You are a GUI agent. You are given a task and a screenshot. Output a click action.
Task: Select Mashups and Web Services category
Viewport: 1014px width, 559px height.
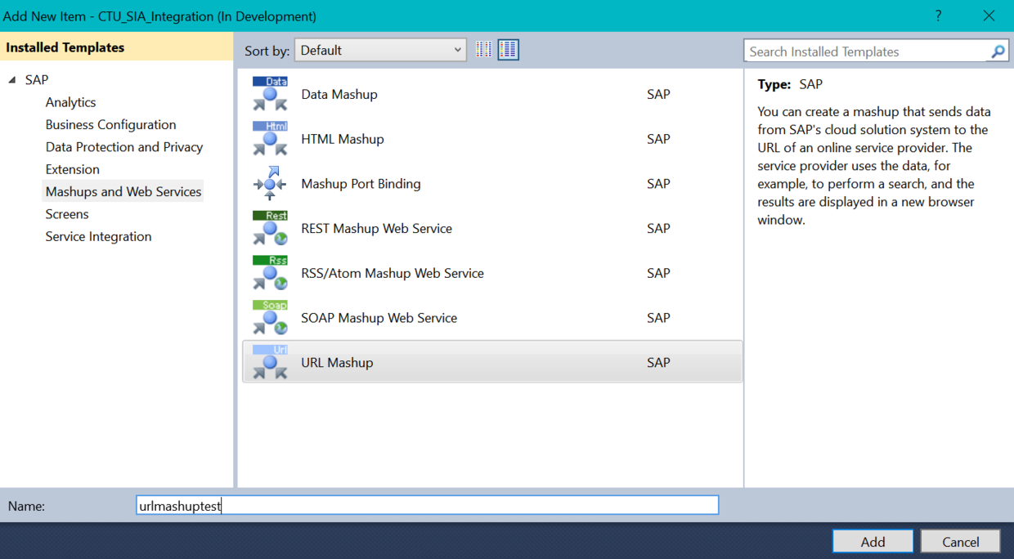[x=123, y=191]
